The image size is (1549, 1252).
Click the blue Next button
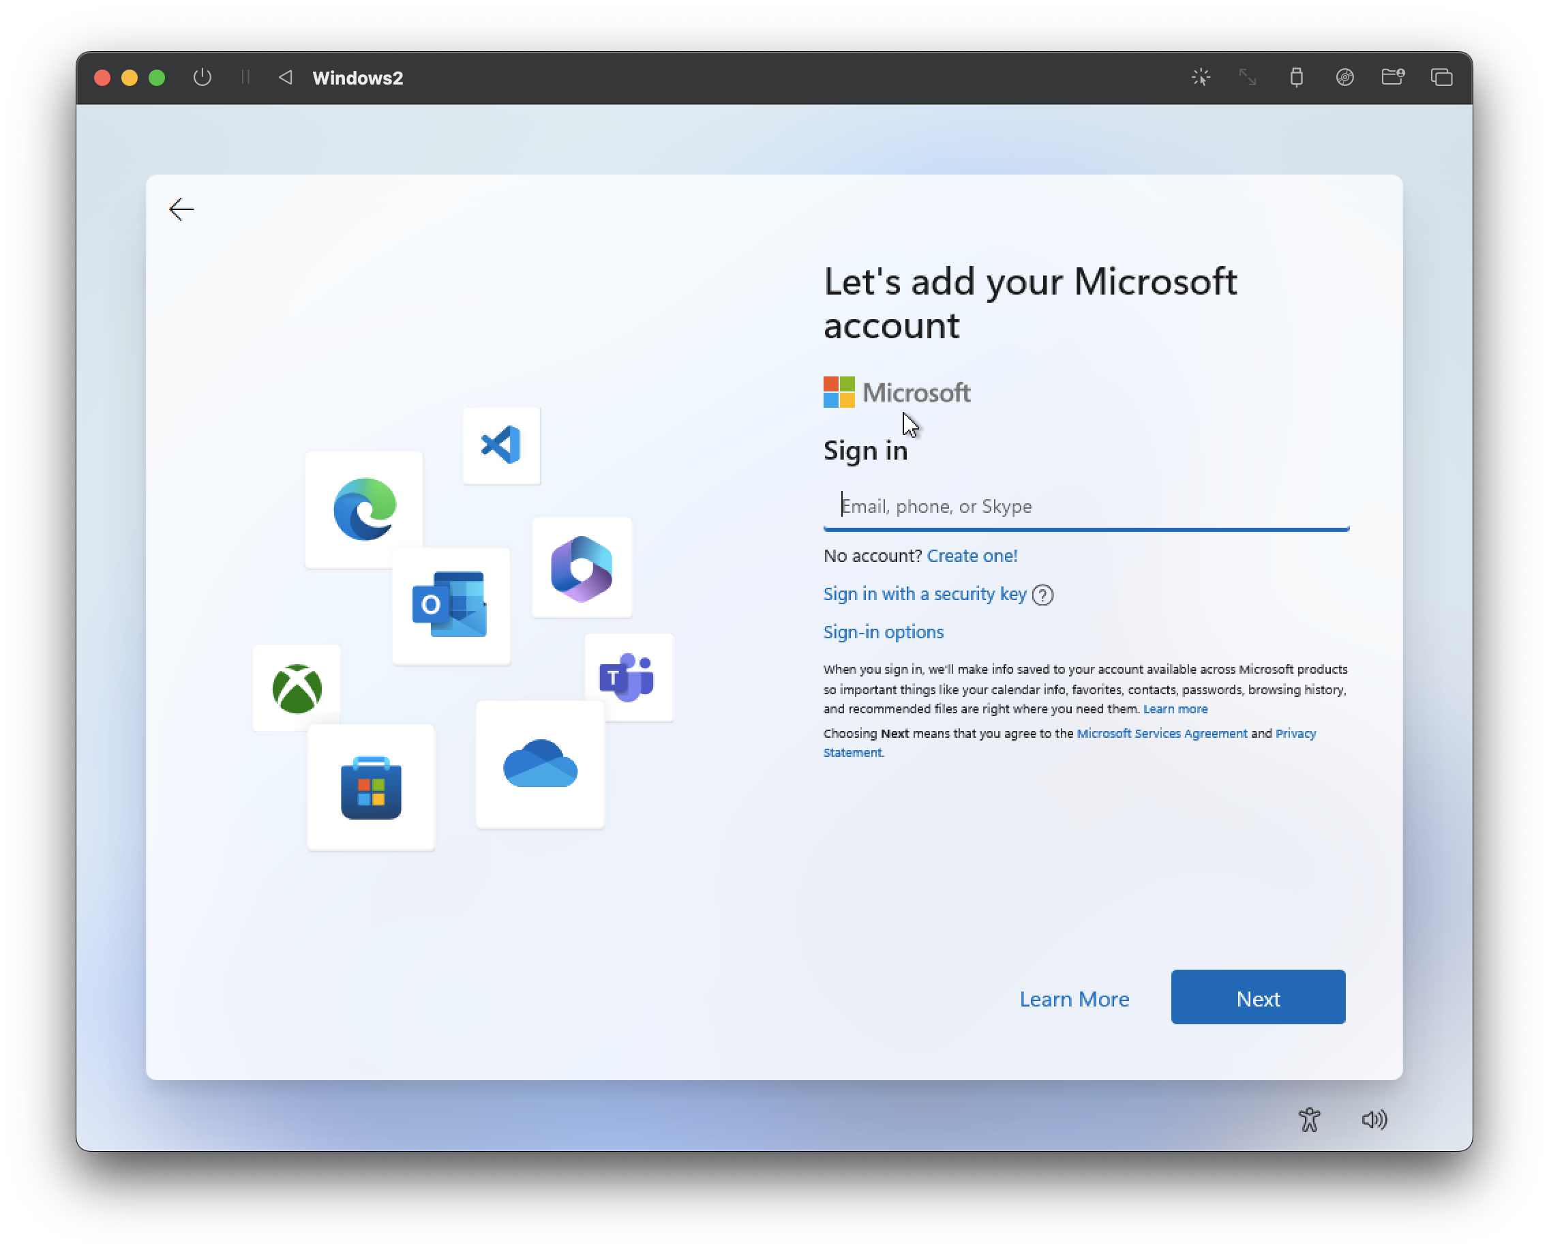point(1258,998)
